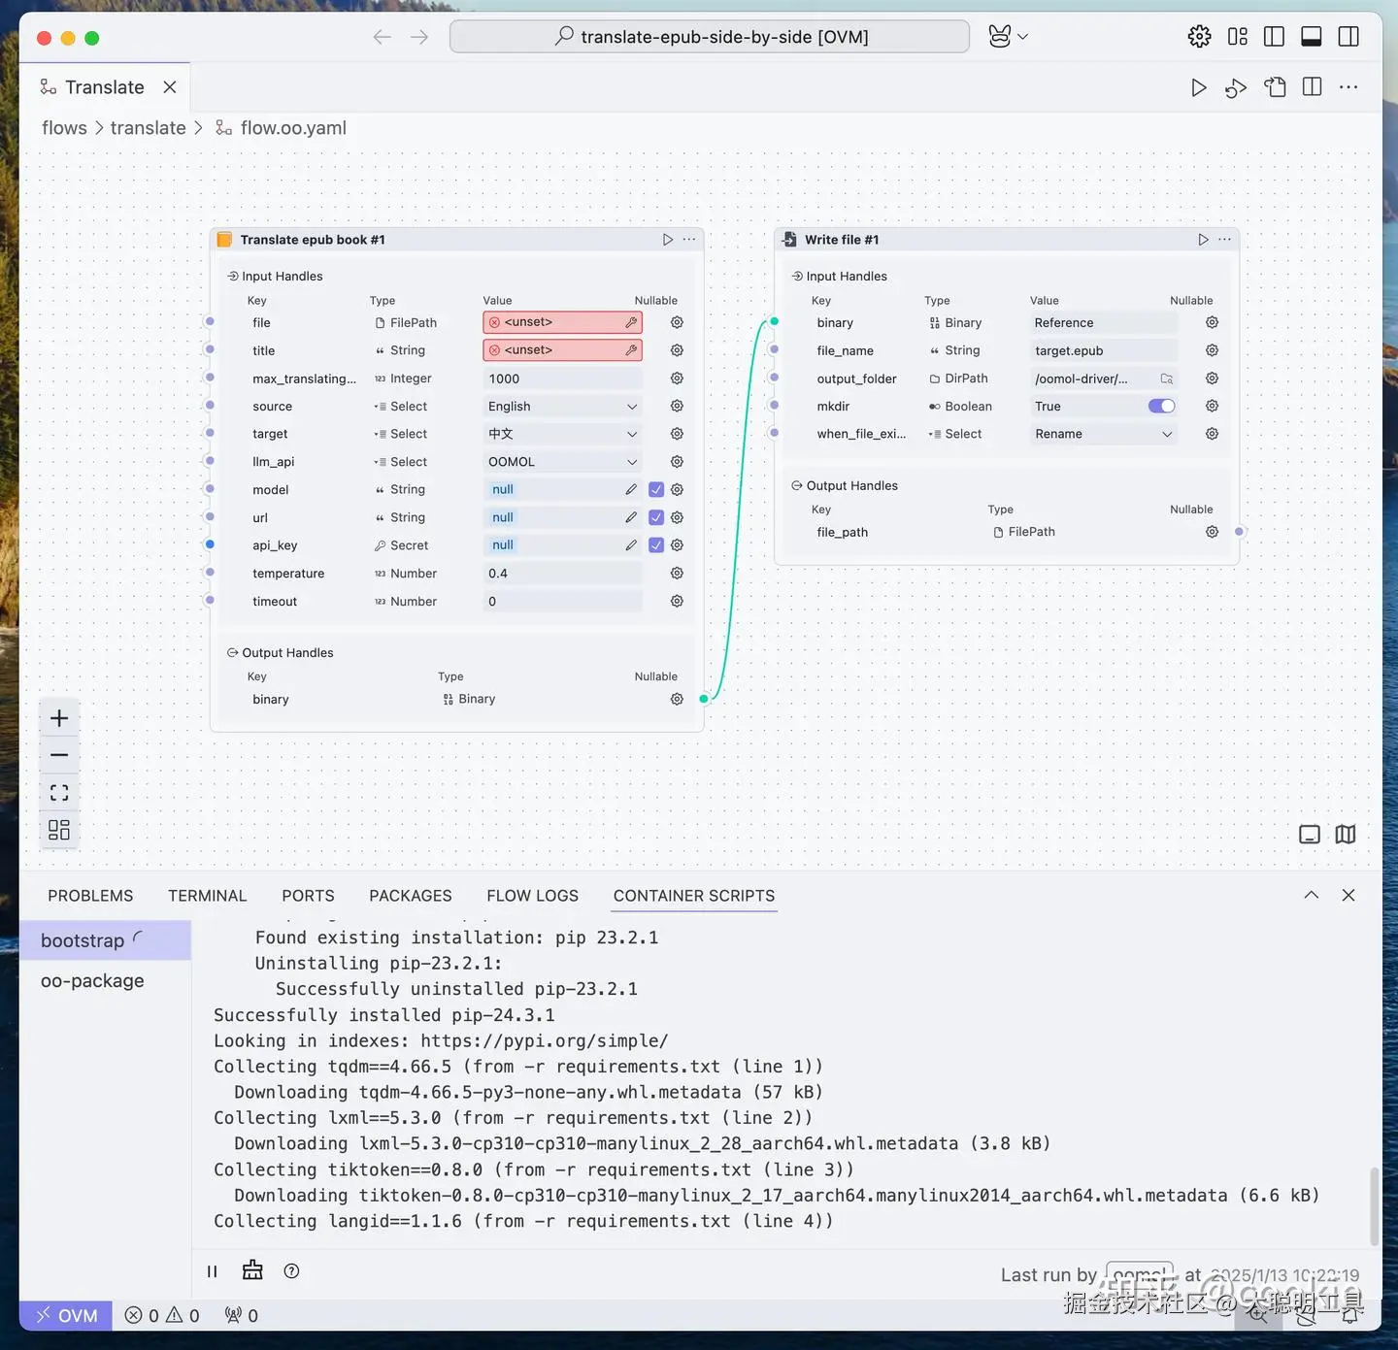Zoom out the canvas with minus

[x=59, y=755]
